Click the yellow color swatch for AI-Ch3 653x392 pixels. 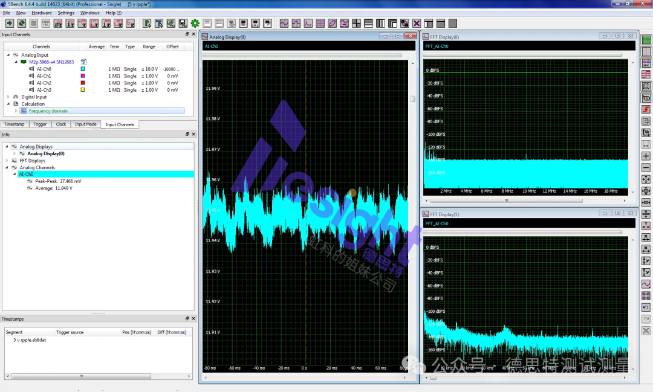pos(82,90)
